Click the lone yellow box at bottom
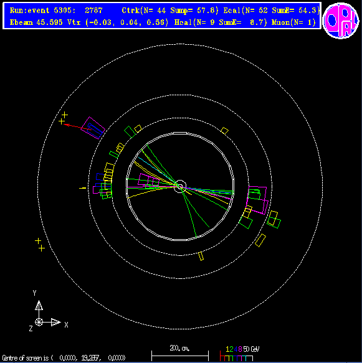 pyautogui.click(x=201, y=256)
